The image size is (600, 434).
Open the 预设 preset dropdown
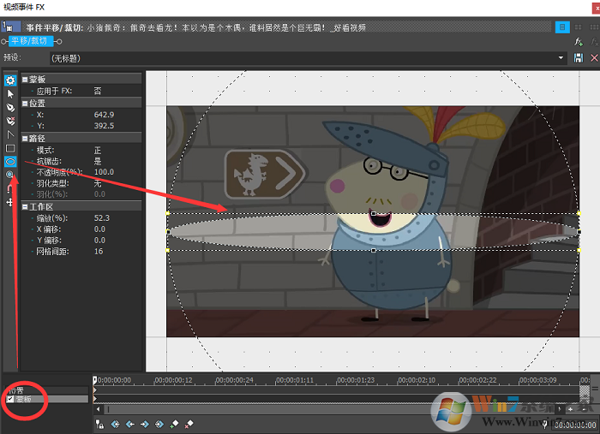562,57
